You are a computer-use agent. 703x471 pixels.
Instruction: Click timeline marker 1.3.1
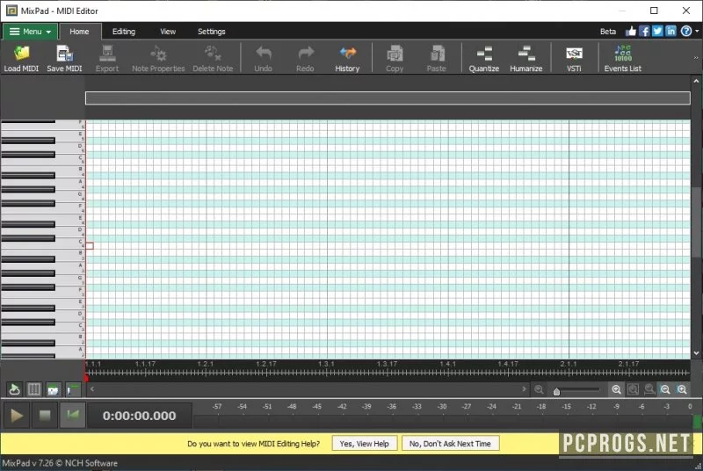(326, 364)
